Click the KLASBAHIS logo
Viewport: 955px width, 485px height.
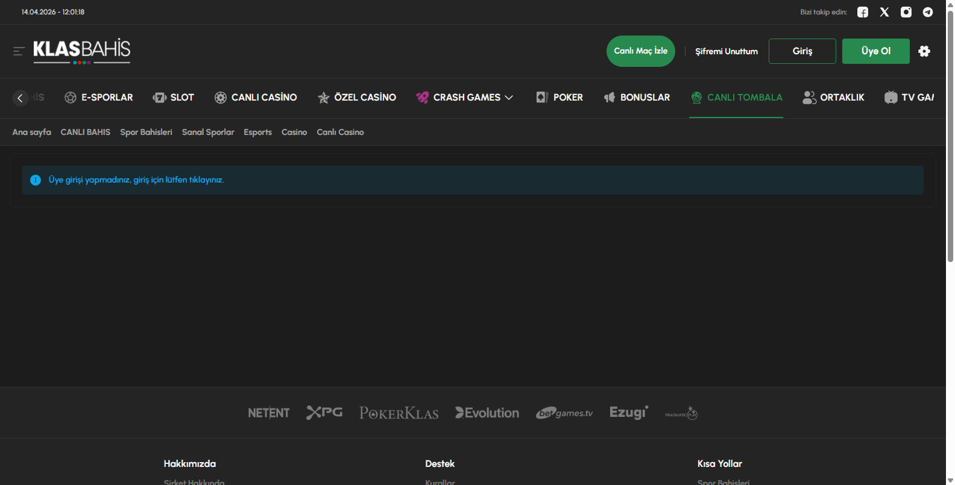[x=81, y=51]
